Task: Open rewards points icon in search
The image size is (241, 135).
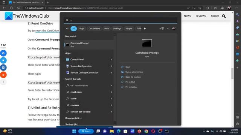Action: tap(162, 28)
